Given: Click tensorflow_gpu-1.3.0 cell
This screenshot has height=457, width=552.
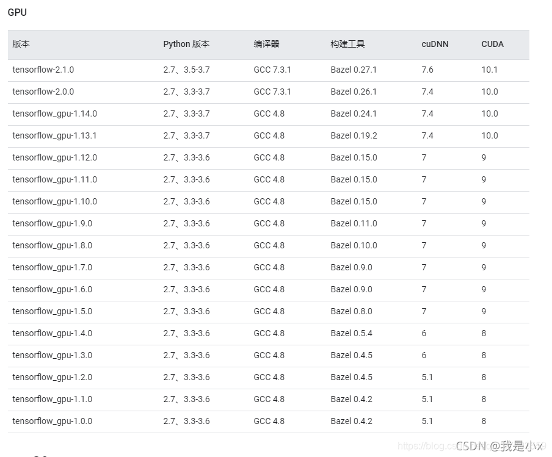Looking at the screenshot, I should coord(52,355).
